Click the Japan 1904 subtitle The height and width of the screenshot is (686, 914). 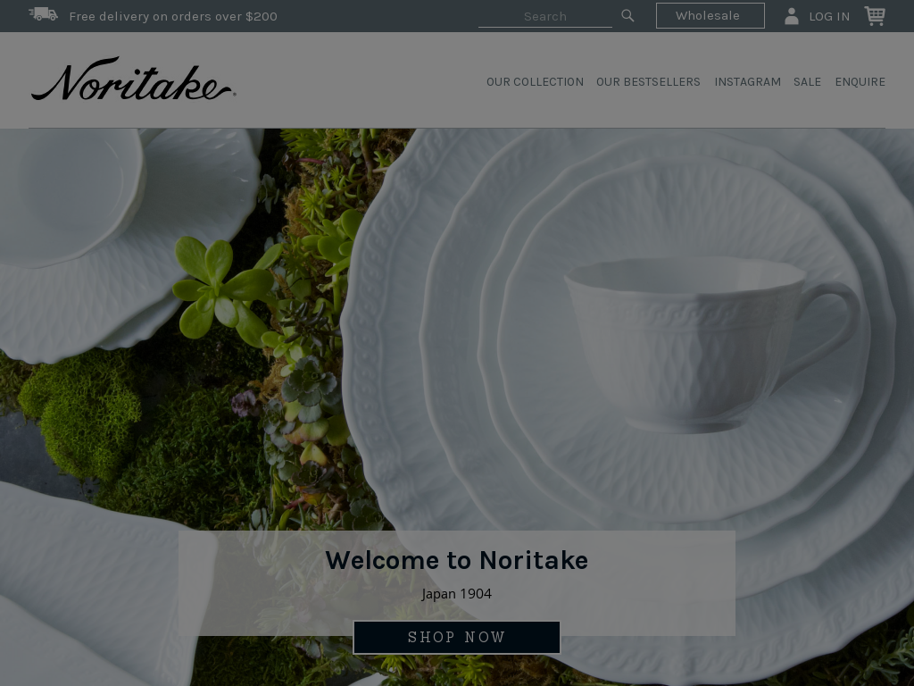456,594
